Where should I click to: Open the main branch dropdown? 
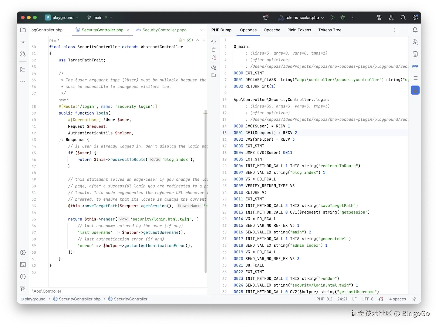(99, 17)
